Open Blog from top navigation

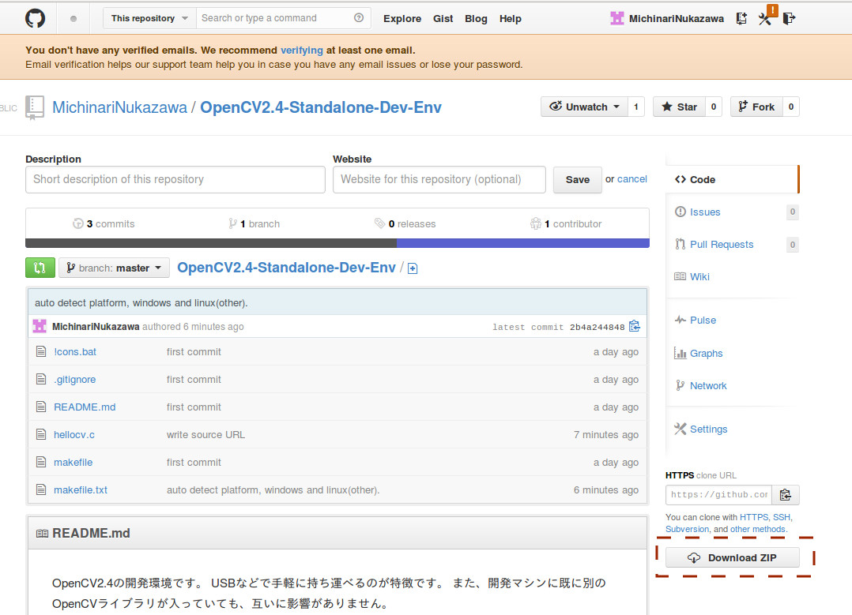476,18
